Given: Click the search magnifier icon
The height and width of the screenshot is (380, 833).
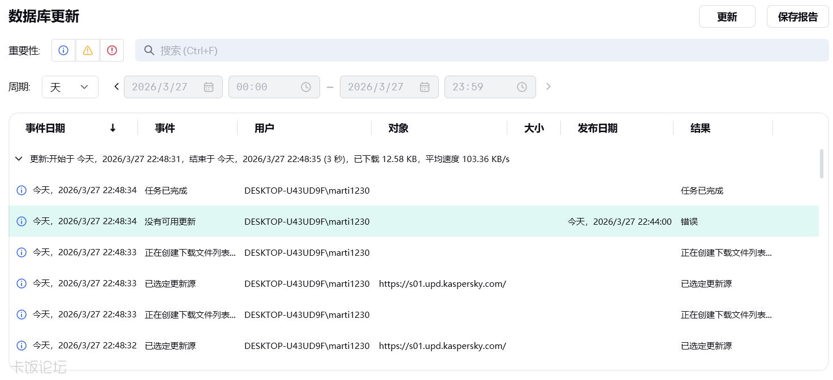Looking at the screenshot, I should tap(149, 50).
